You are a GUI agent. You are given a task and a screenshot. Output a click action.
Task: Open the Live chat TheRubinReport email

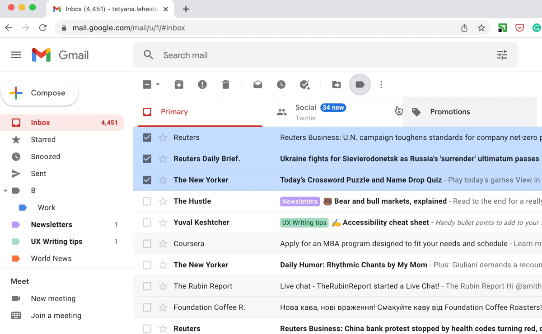tap(360, 286)
